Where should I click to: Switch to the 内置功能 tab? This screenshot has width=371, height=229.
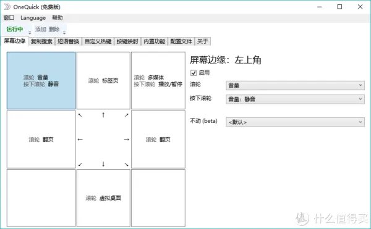point(154,41)
